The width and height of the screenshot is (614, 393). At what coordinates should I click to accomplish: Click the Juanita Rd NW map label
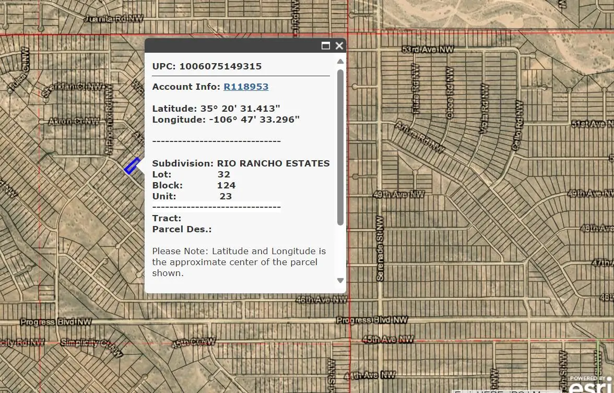[114, 18]
